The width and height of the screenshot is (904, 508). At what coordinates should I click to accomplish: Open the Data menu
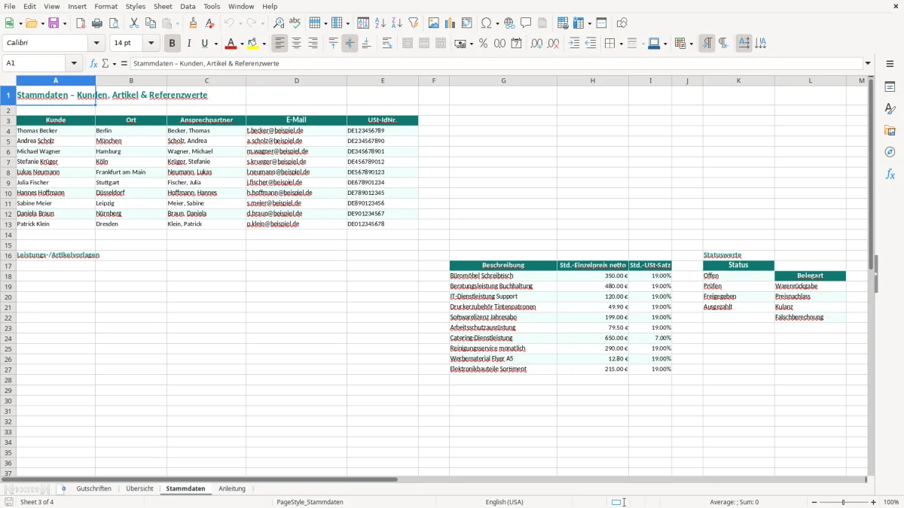click(188, 6)
